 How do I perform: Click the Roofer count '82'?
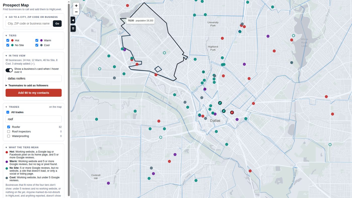[x=60, y=127]
